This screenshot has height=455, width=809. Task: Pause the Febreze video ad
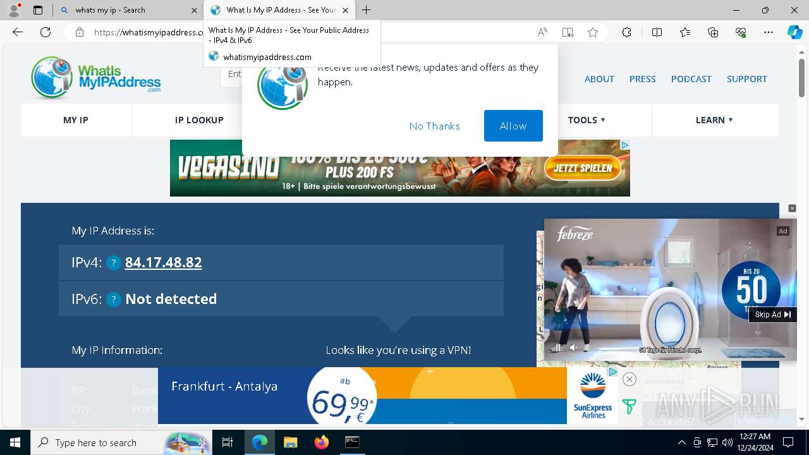pyautogui.click(x=557, y=348)
